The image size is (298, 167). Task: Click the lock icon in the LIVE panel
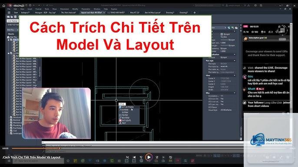[279, 26]
